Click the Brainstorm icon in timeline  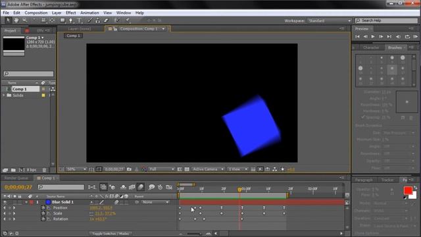click(x=152, y=187)
